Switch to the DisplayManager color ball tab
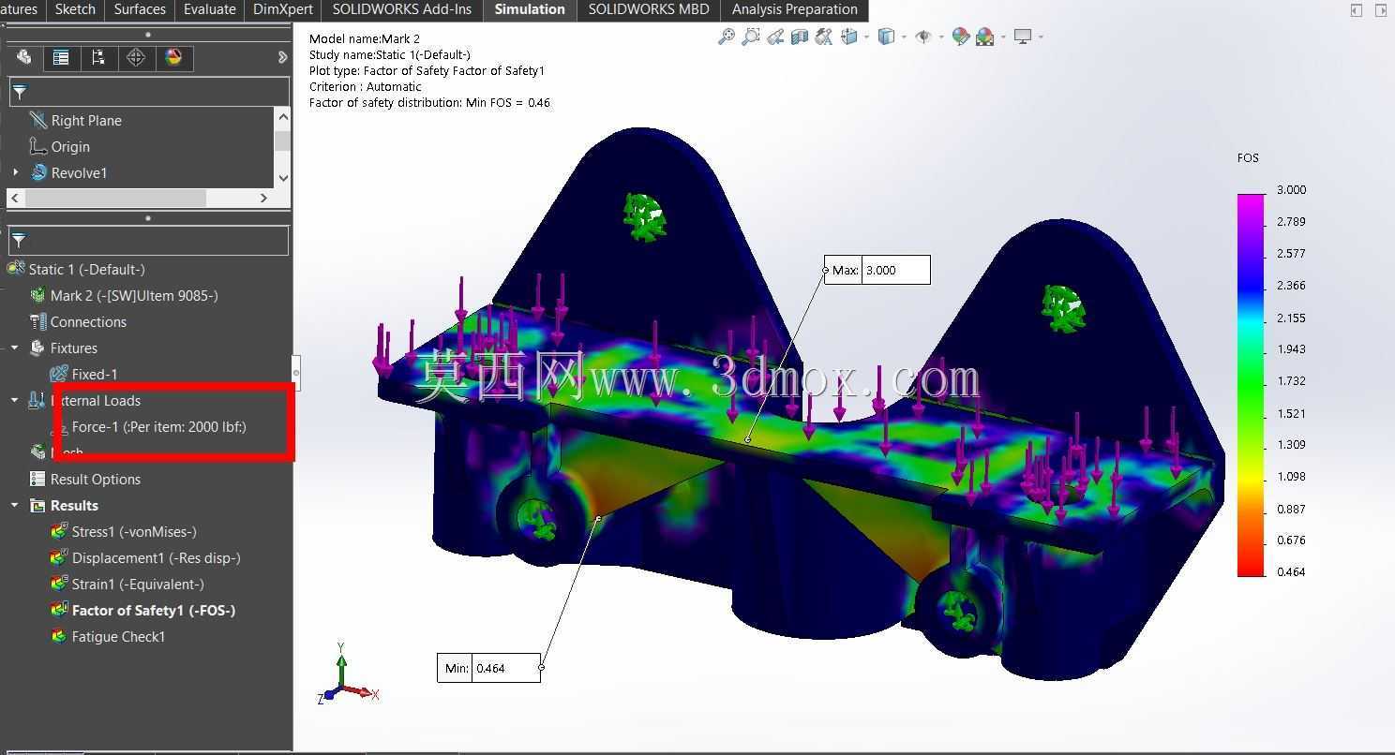Screen dimensions: 1395x755 [x=173, y=57]
